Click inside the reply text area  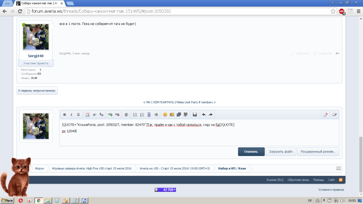click(199, 138)
